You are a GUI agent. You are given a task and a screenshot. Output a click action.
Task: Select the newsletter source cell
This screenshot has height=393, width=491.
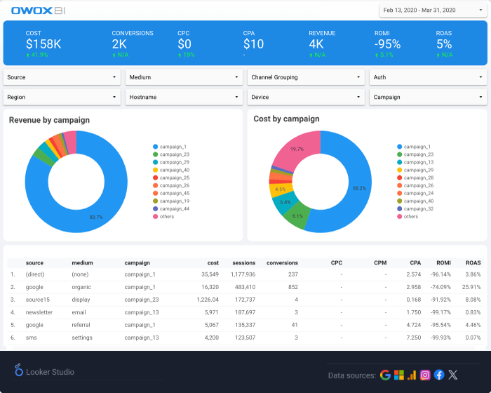point(39,312)
